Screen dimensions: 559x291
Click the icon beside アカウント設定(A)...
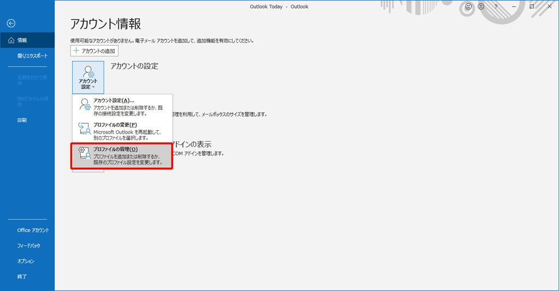click(x=85, y=104)
